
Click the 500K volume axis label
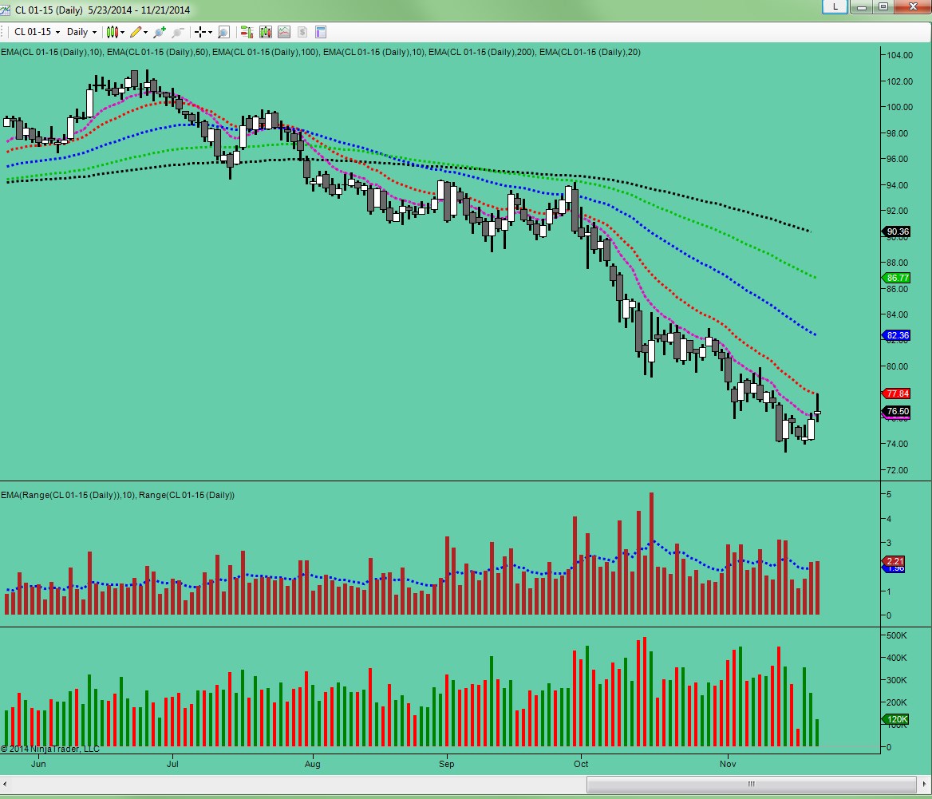896,635
